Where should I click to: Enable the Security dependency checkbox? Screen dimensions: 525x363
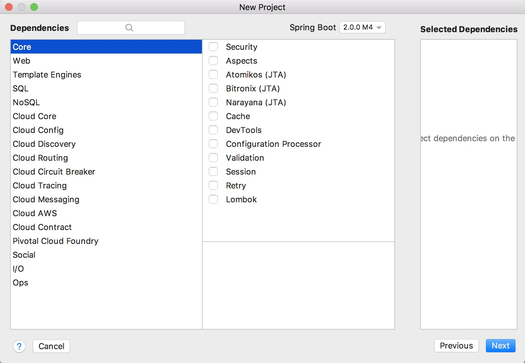point(213,47)
